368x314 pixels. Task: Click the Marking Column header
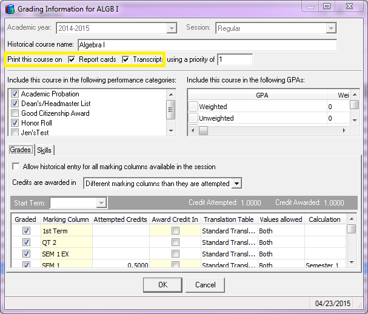[x=66, y=219]
